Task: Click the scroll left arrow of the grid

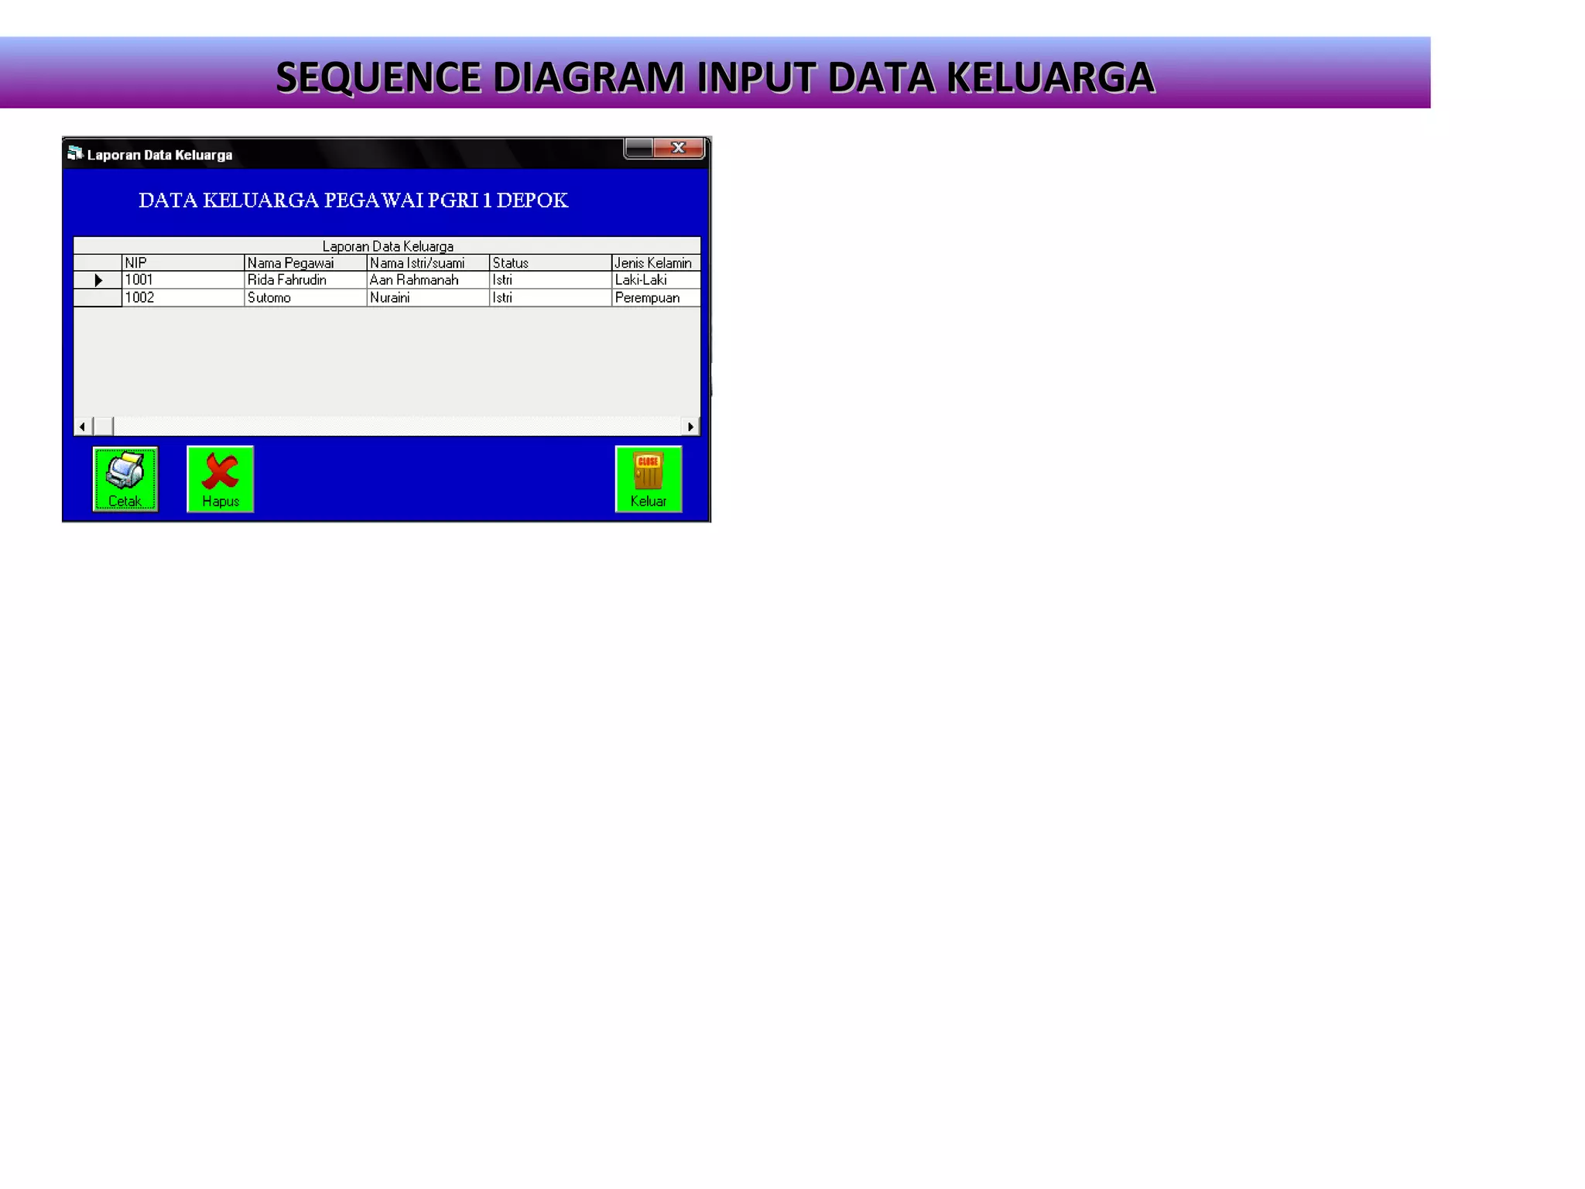Action: 83,427
